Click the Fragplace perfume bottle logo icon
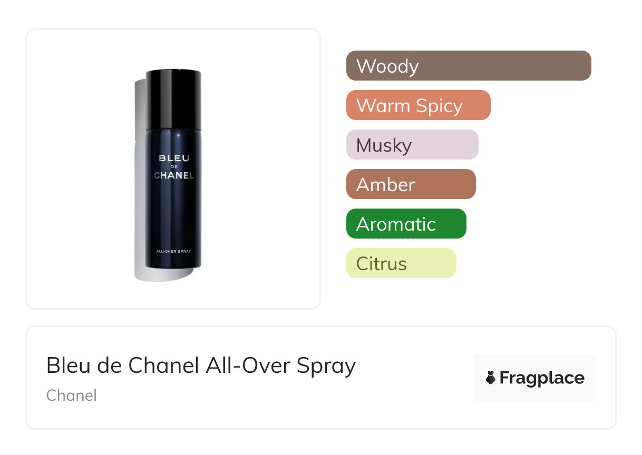The height and width of the screenshot is (455, 642). click(491, 378)
